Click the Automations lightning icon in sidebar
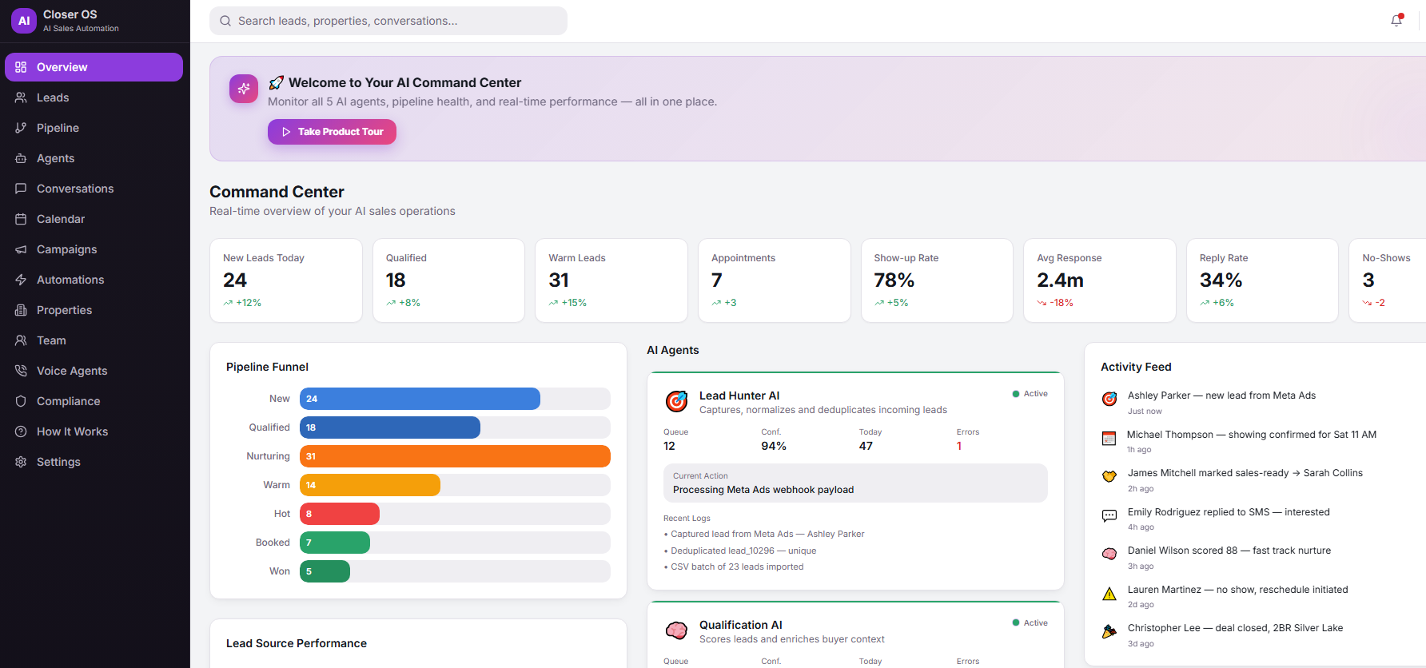Image resolution: width=1426 pixels, height=668 pixels. [x=21, y=280]
